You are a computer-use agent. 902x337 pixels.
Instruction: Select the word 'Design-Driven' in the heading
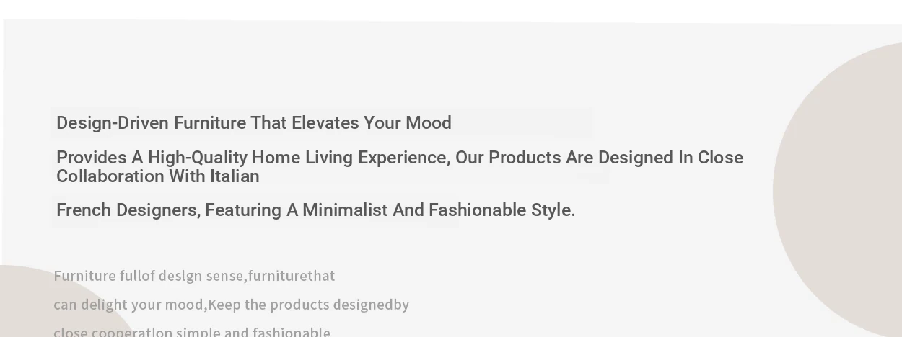click(113, 123)
